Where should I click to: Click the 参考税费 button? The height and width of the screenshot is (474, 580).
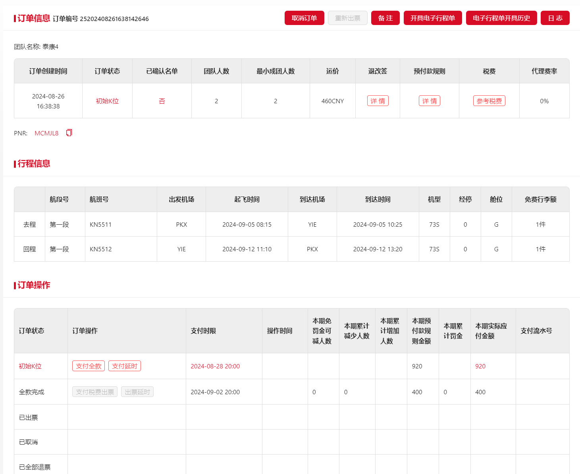tap(489, 101)
